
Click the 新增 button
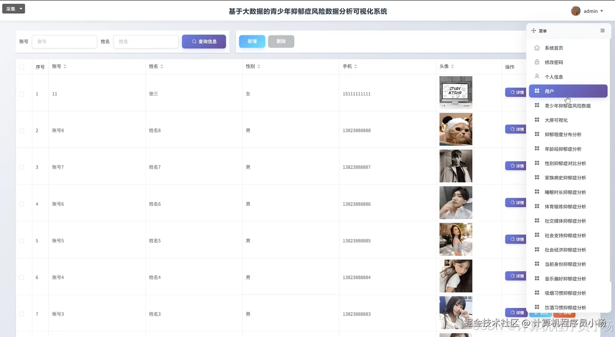click(252, 42)
